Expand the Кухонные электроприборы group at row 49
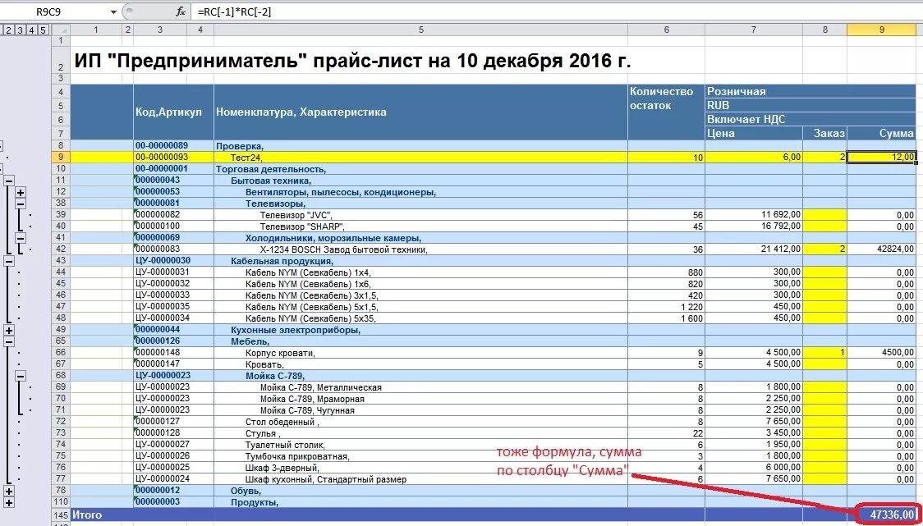Image resolution: width=923 pixels, height=526 pixels. (9, 330)
